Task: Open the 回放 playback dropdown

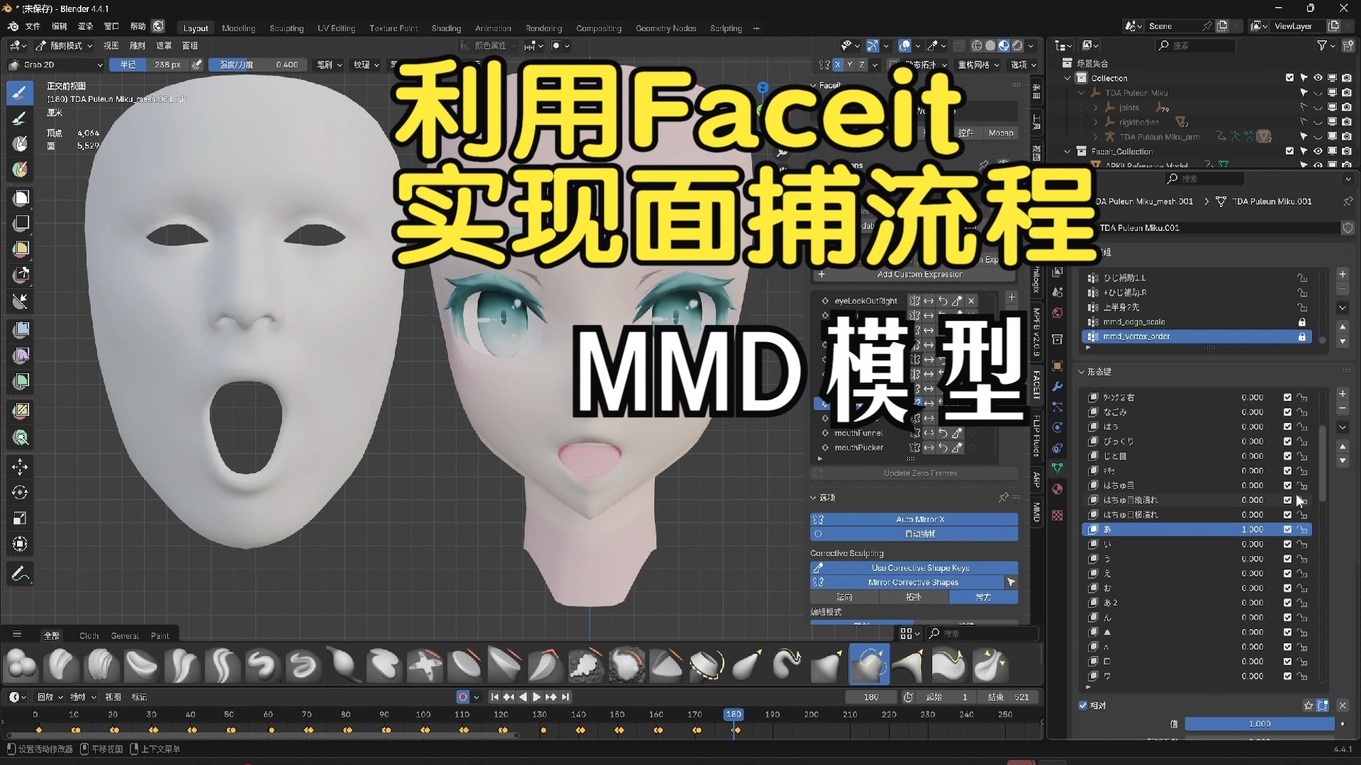Action: tap(50, 697)
